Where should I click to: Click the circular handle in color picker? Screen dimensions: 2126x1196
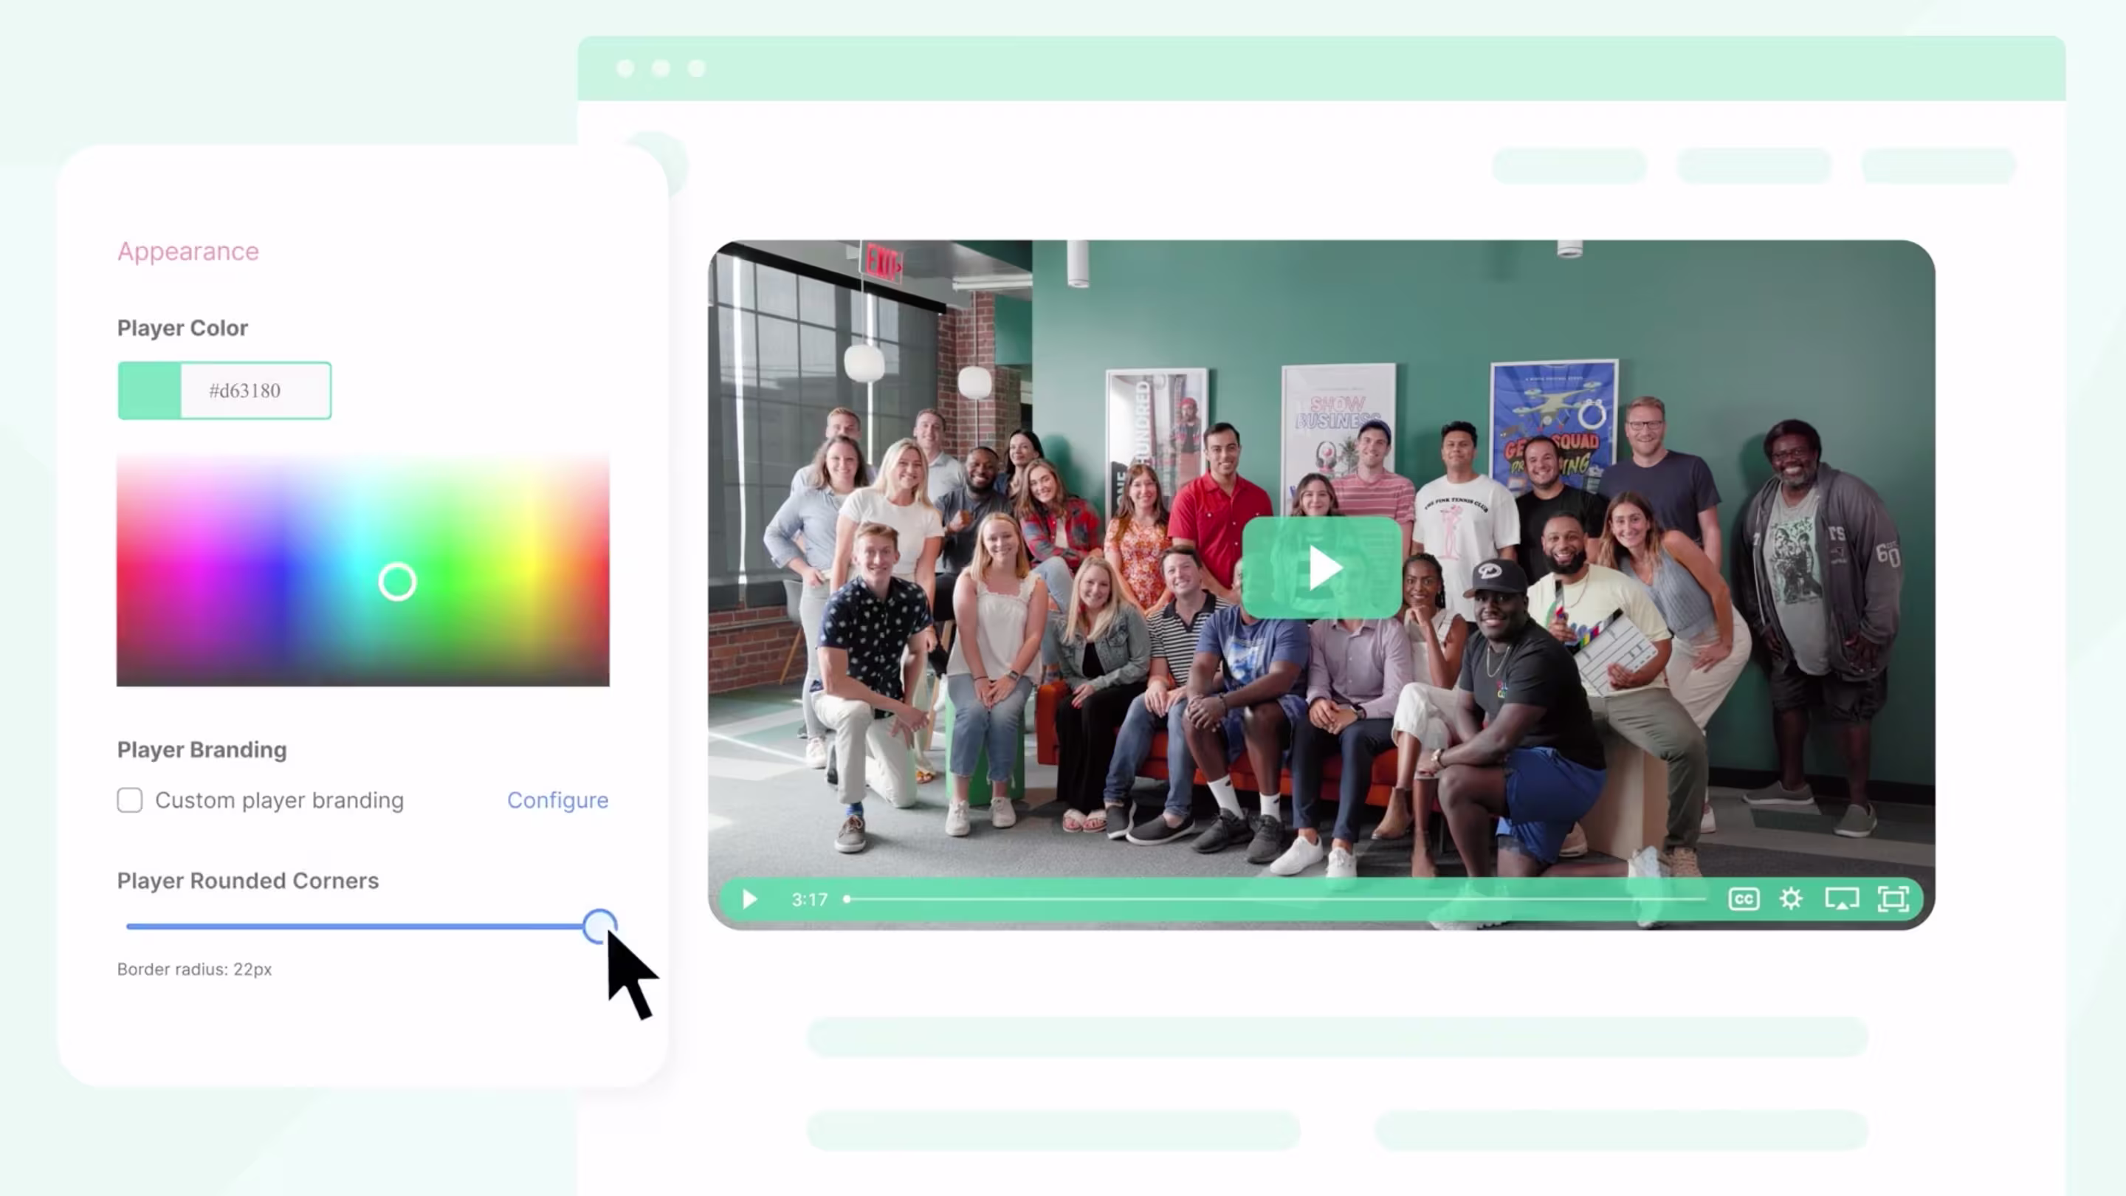pyautogui.click(x=397, y=582)
